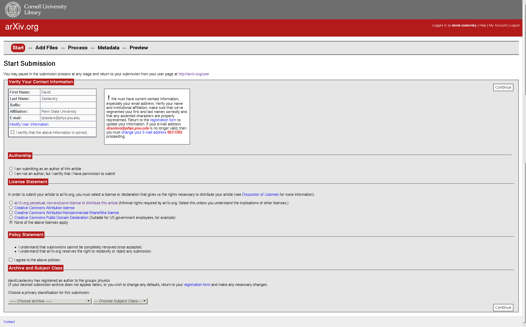Open registration form link in Archive section
The image size is (526, 327).
[x=197, y=285]
